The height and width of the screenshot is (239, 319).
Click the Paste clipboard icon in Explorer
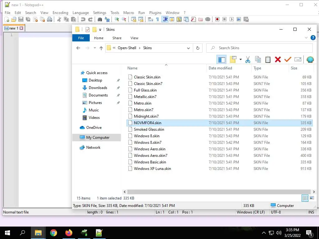[268, 59]
